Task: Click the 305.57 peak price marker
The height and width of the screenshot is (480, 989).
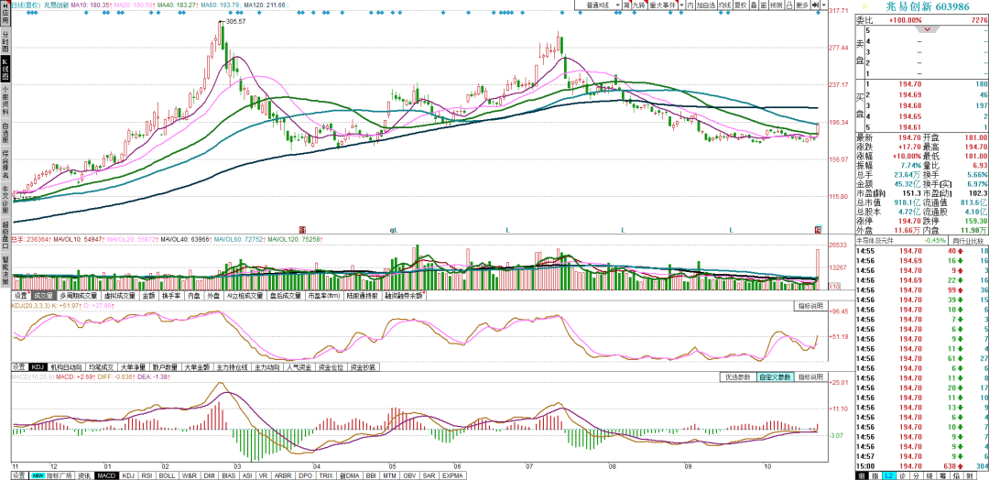Action: 234,21
